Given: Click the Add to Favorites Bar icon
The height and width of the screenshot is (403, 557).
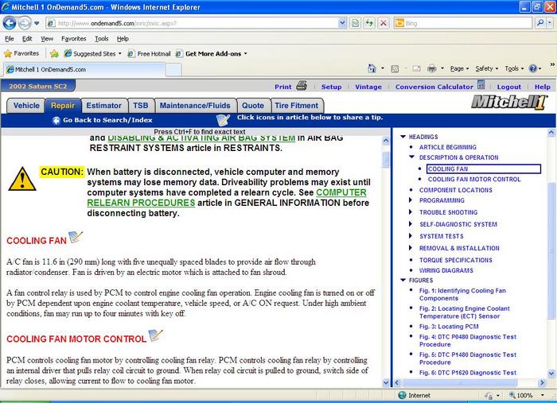Looking at the screenshot, I should (x=54, y=53).
